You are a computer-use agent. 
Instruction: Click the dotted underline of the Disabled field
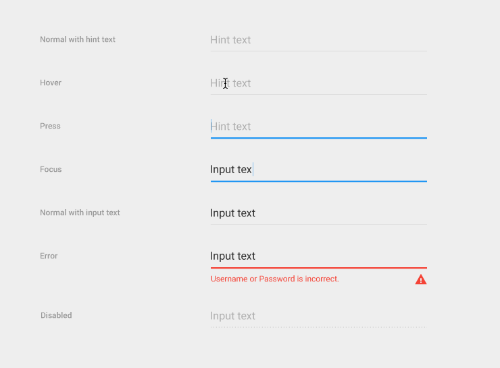pos(318,327)
